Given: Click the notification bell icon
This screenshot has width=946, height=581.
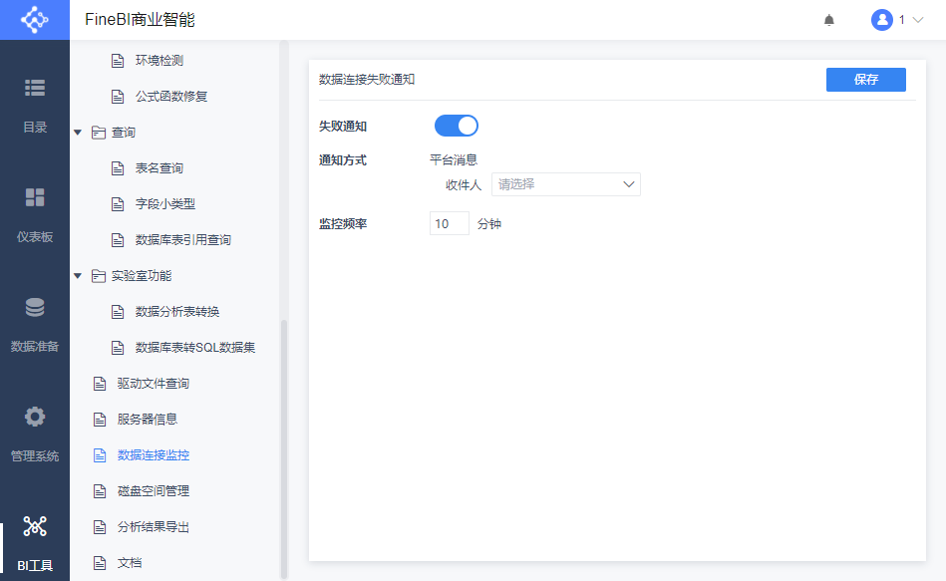Looking at the screenshot, I should point(829,20).
